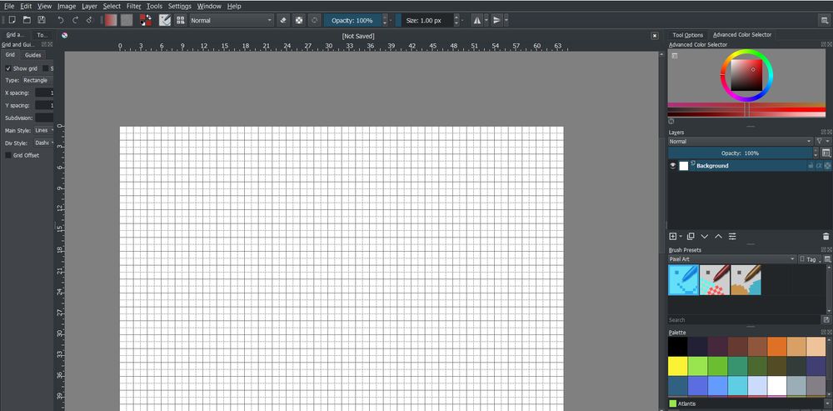Open the choose workspace icon

click(824, 20)
